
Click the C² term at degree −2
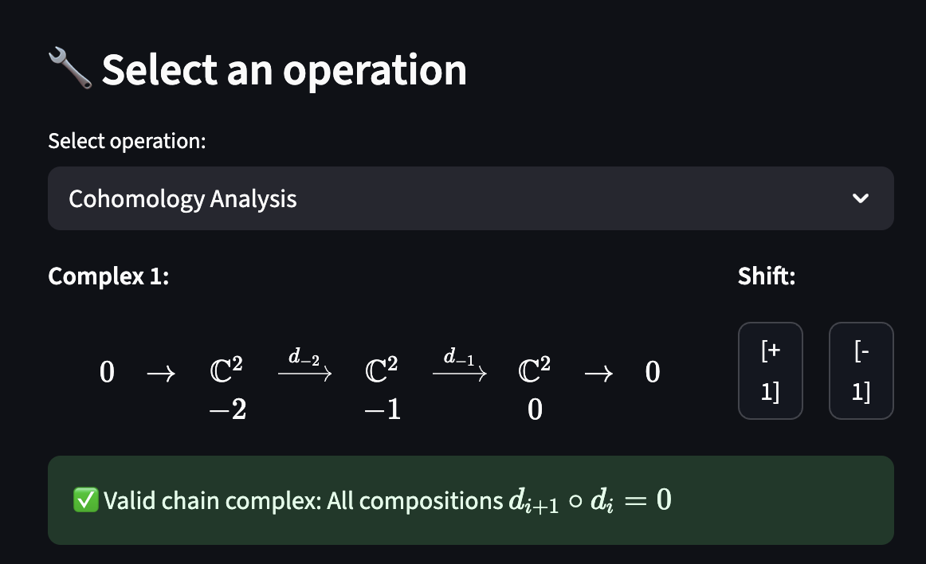click(226, 370)
